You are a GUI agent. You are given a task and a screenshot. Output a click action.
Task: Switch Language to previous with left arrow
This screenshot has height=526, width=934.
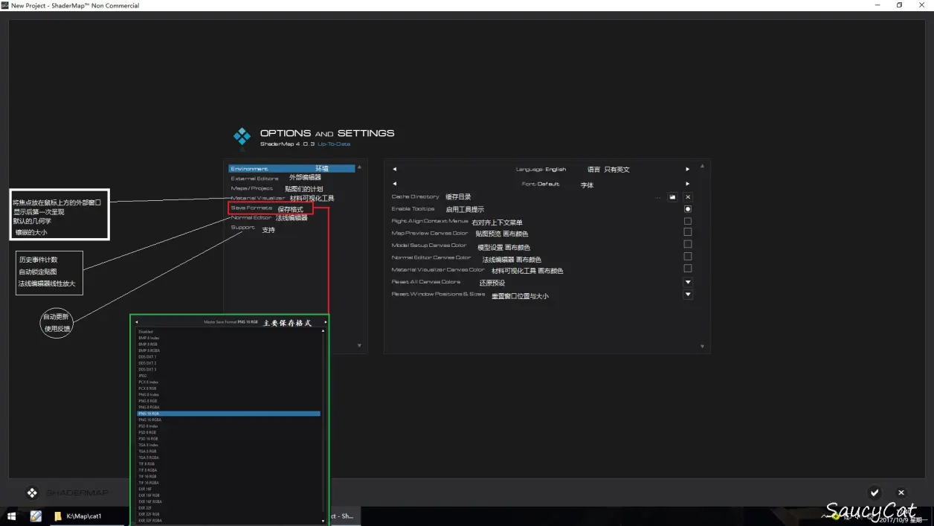click(395, 170)
